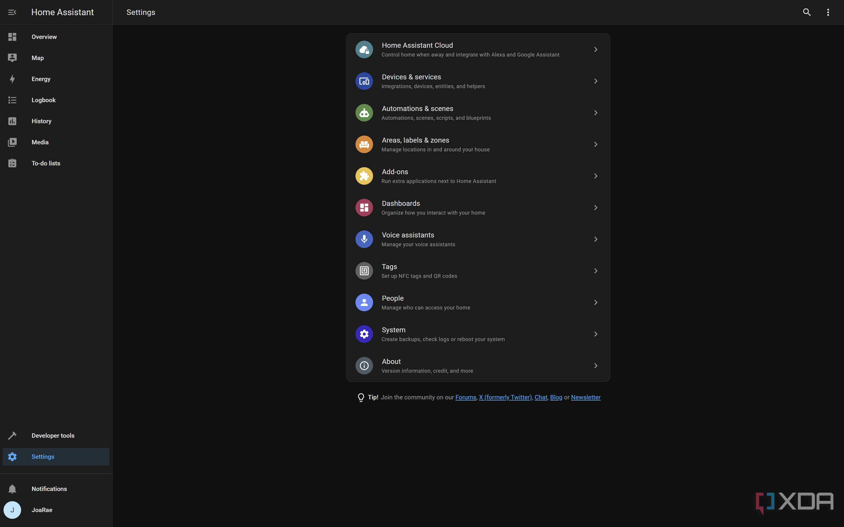The image size is (844, 527).
Task: Open the JoaRae profile label
Action: tap(42, 510)
